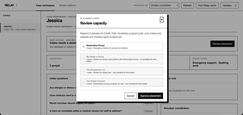Screen dimensions: 243x115
Task: Click the '2 people' household value
Action: click(x=55, y=65)
